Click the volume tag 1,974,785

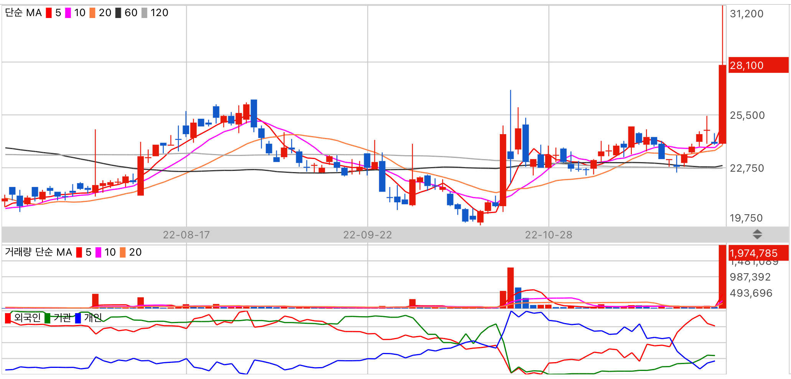tap(758, 253)
